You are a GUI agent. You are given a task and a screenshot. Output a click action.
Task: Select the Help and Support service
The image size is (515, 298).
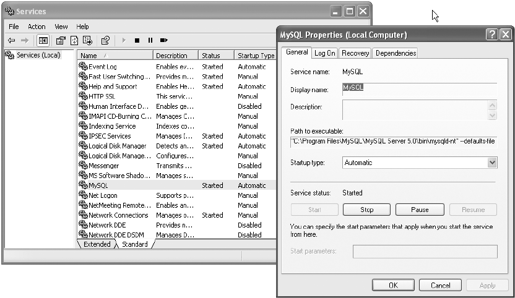pos(176,87)
